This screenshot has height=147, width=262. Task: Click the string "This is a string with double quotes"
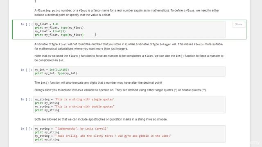click(x=84, y=107)
